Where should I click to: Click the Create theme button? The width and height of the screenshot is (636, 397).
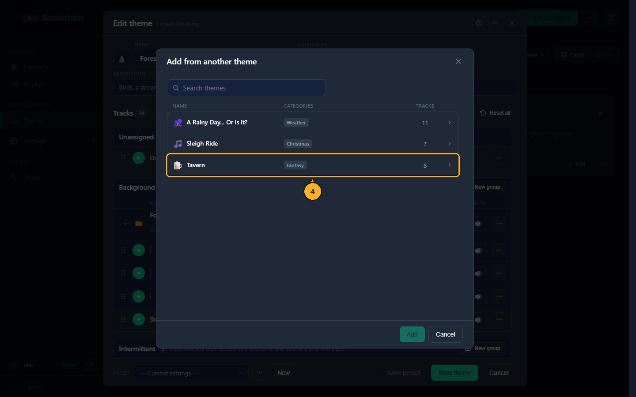pyautogui.click(x=547, y=18)
